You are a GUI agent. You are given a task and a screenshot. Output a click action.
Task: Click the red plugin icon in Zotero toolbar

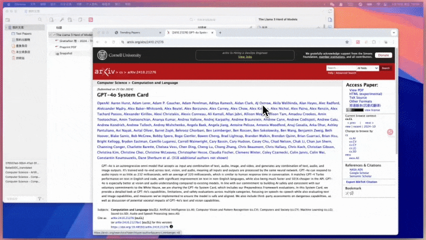click(x=90, y=19)
